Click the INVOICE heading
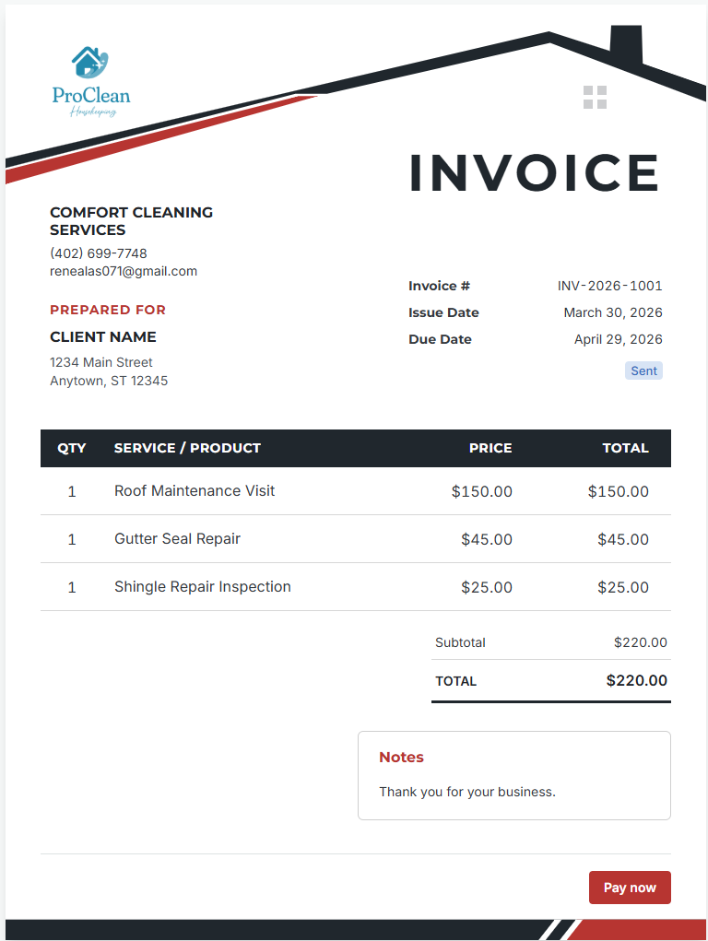Viewport: 708px width, 941px height. tap(534, 173)
